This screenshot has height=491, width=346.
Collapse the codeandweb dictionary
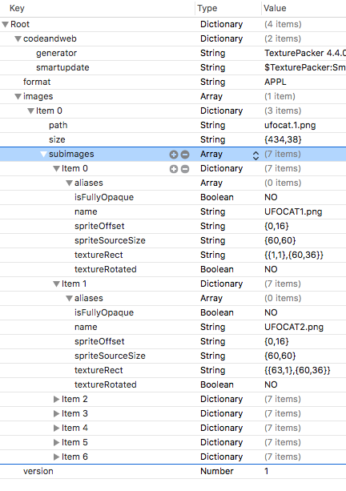click(x=18, y=38)
